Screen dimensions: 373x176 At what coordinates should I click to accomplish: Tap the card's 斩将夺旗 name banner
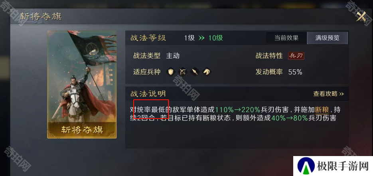point(82,130)
